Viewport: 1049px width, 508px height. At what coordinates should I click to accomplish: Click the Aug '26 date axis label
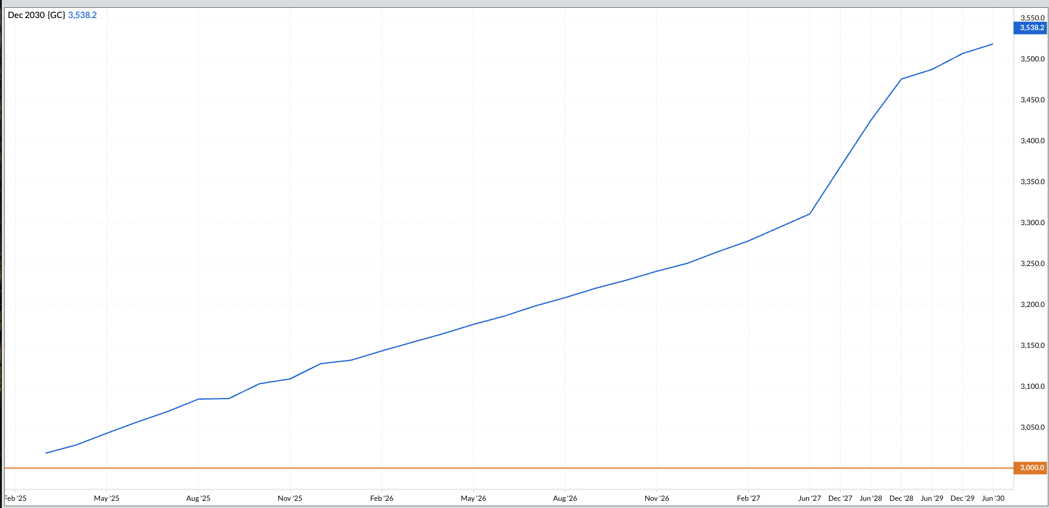(565, 498)
